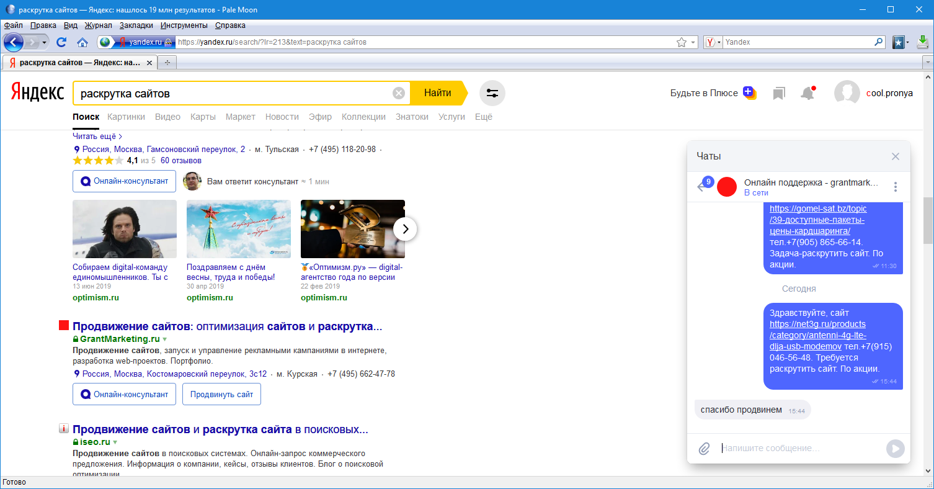934x489 pixels.
Task: Open the iseo.ru Продвижение сайтов result title
Action: (220, 429)
